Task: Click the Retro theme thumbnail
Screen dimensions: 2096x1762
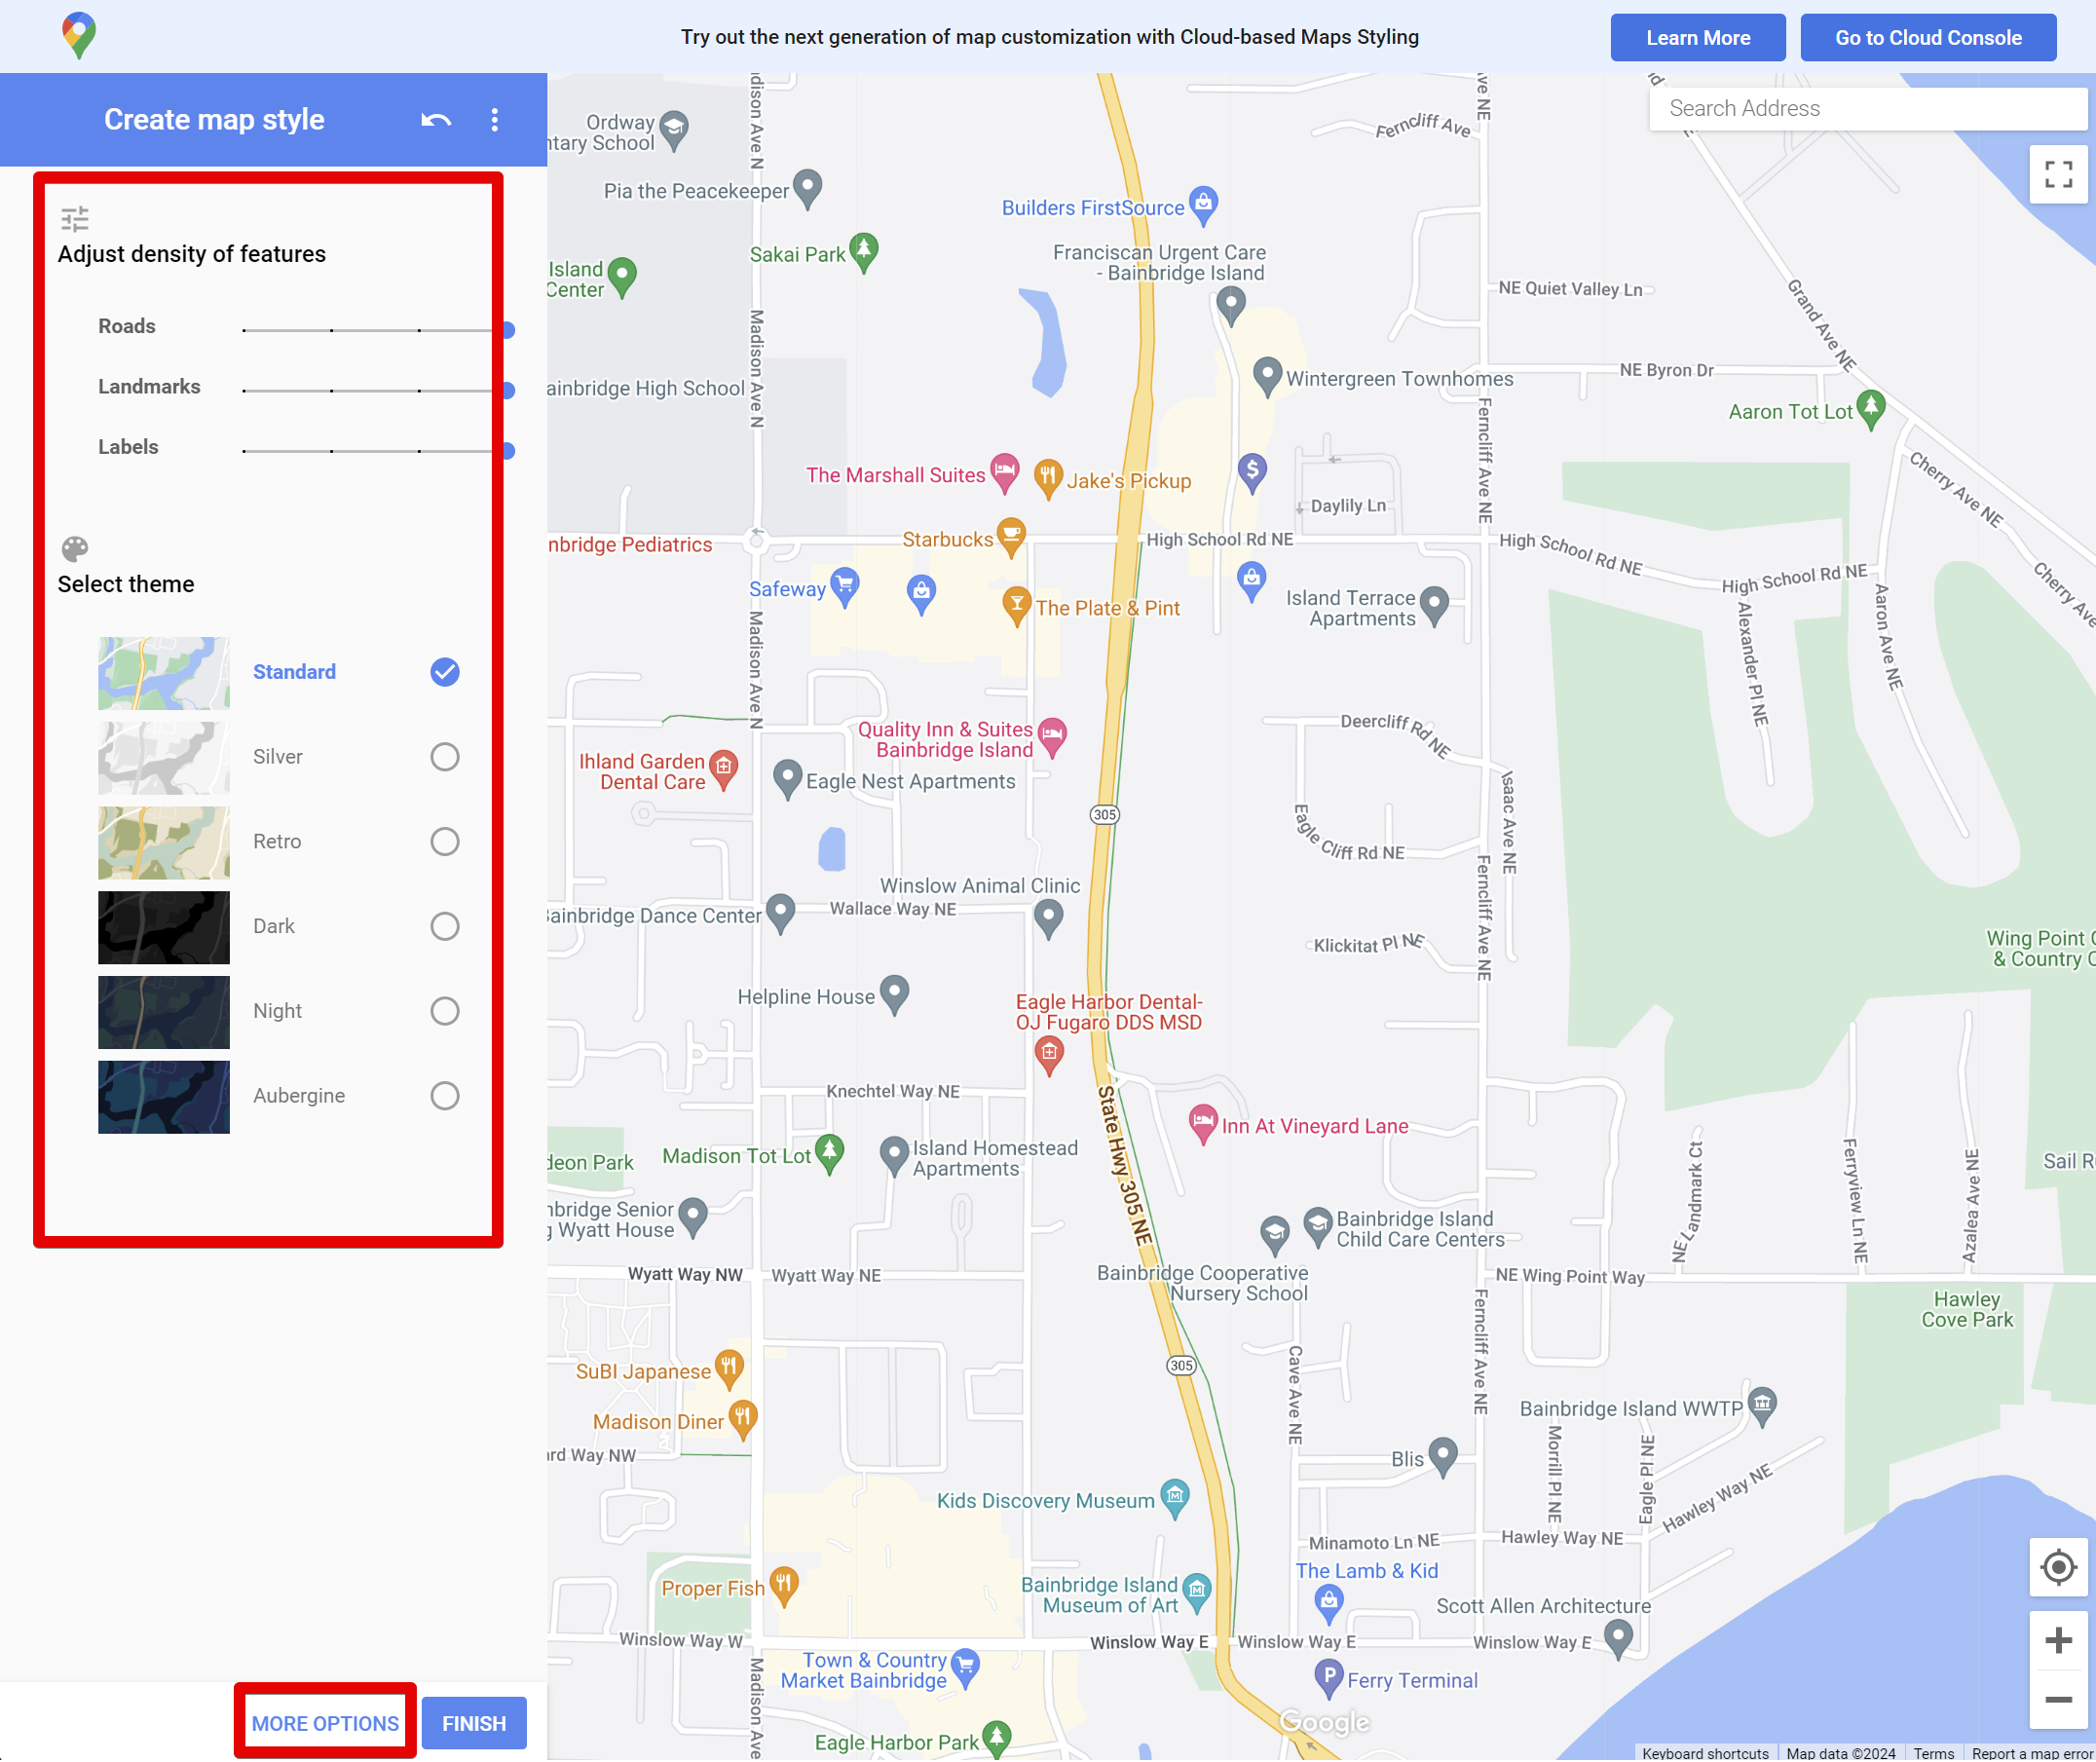Action: 164,844
